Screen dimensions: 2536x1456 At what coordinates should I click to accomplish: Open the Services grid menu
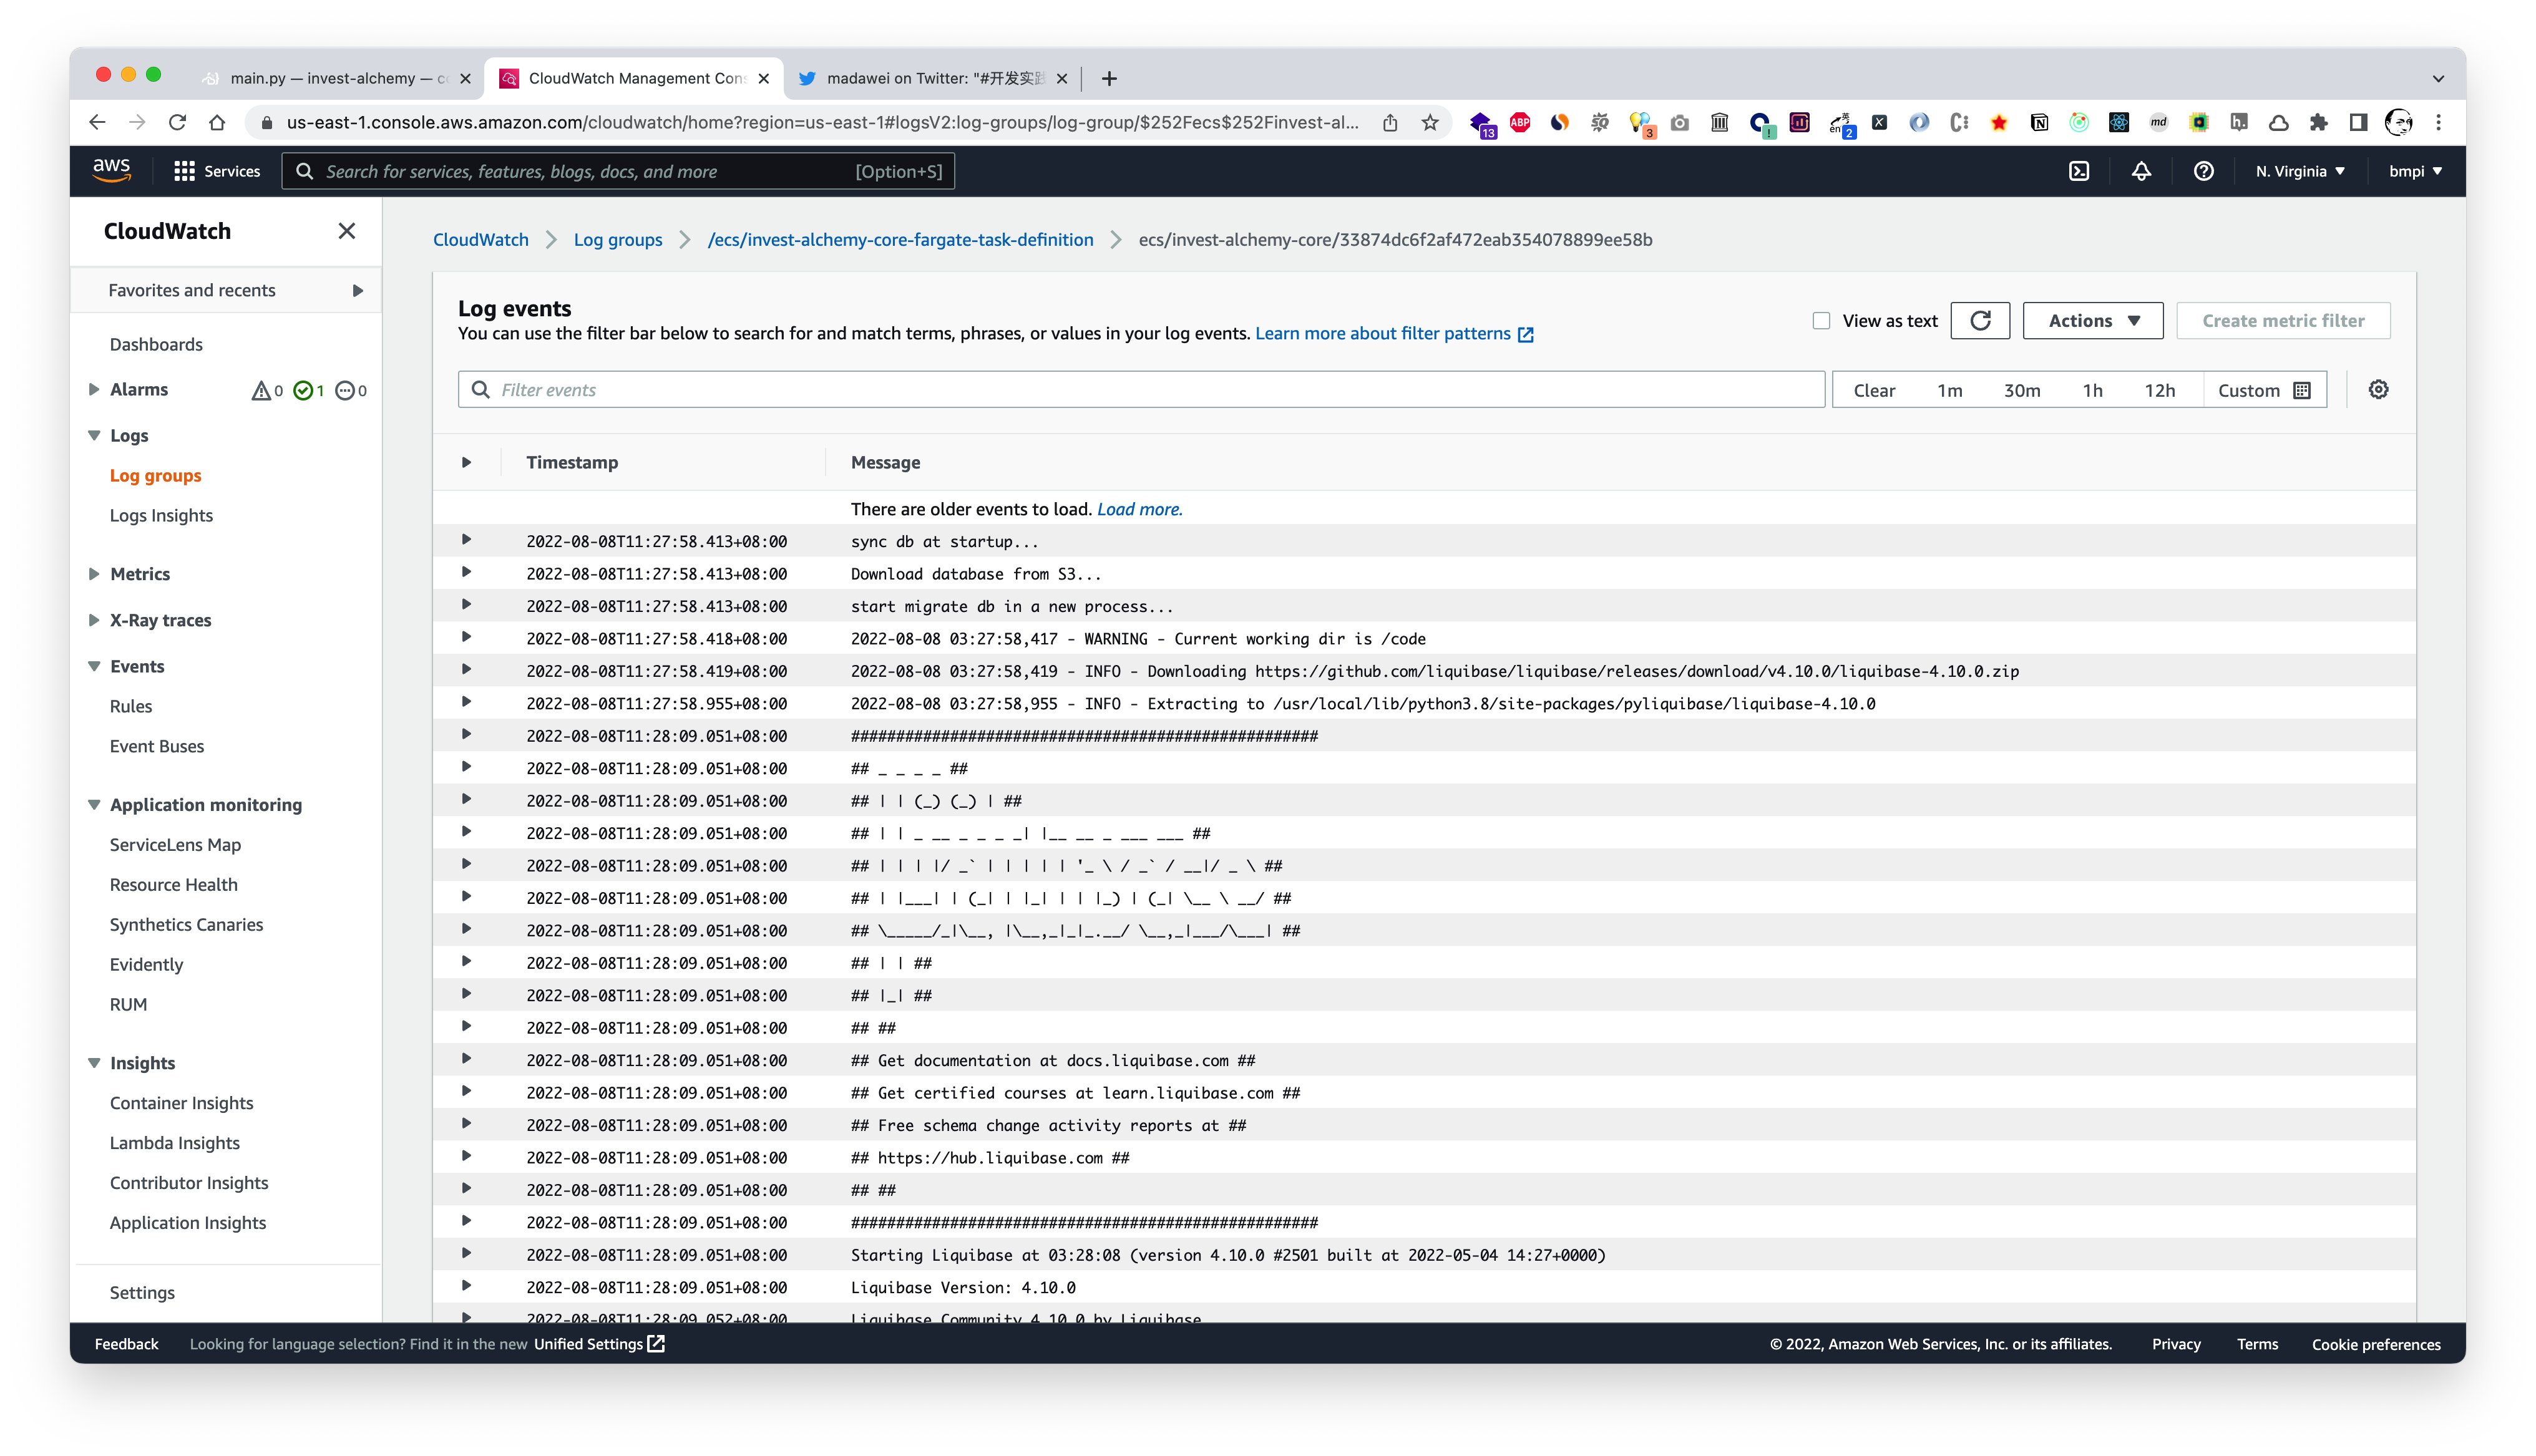pyautogui.click(x=217, y=171)
